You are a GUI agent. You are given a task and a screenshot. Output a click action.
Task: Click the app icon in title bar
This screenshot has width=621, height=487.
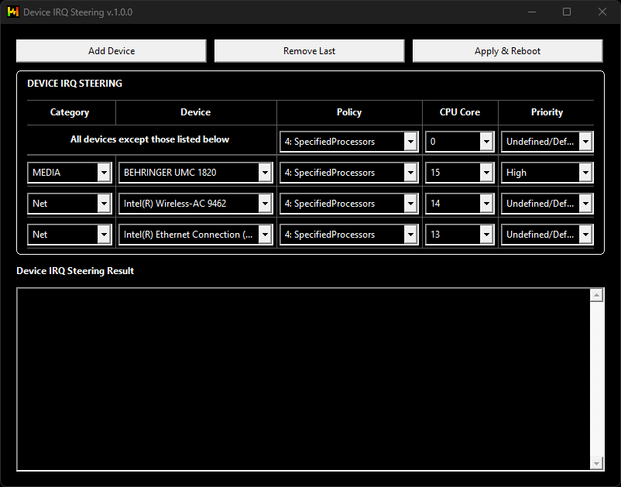pyautogui.click(x=13, y=12)
